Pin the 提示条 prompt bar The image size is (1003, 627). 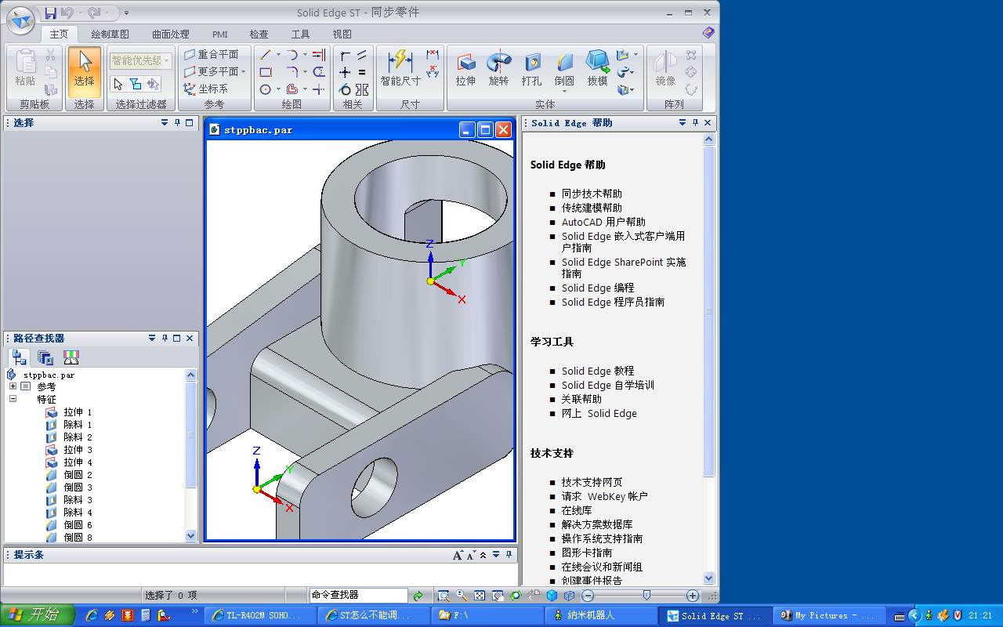point(509,555)
